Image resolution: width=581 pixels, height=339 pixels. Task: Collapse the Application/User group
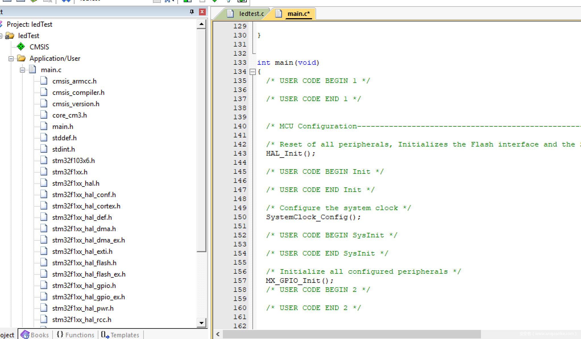click(x=11, y=59)
